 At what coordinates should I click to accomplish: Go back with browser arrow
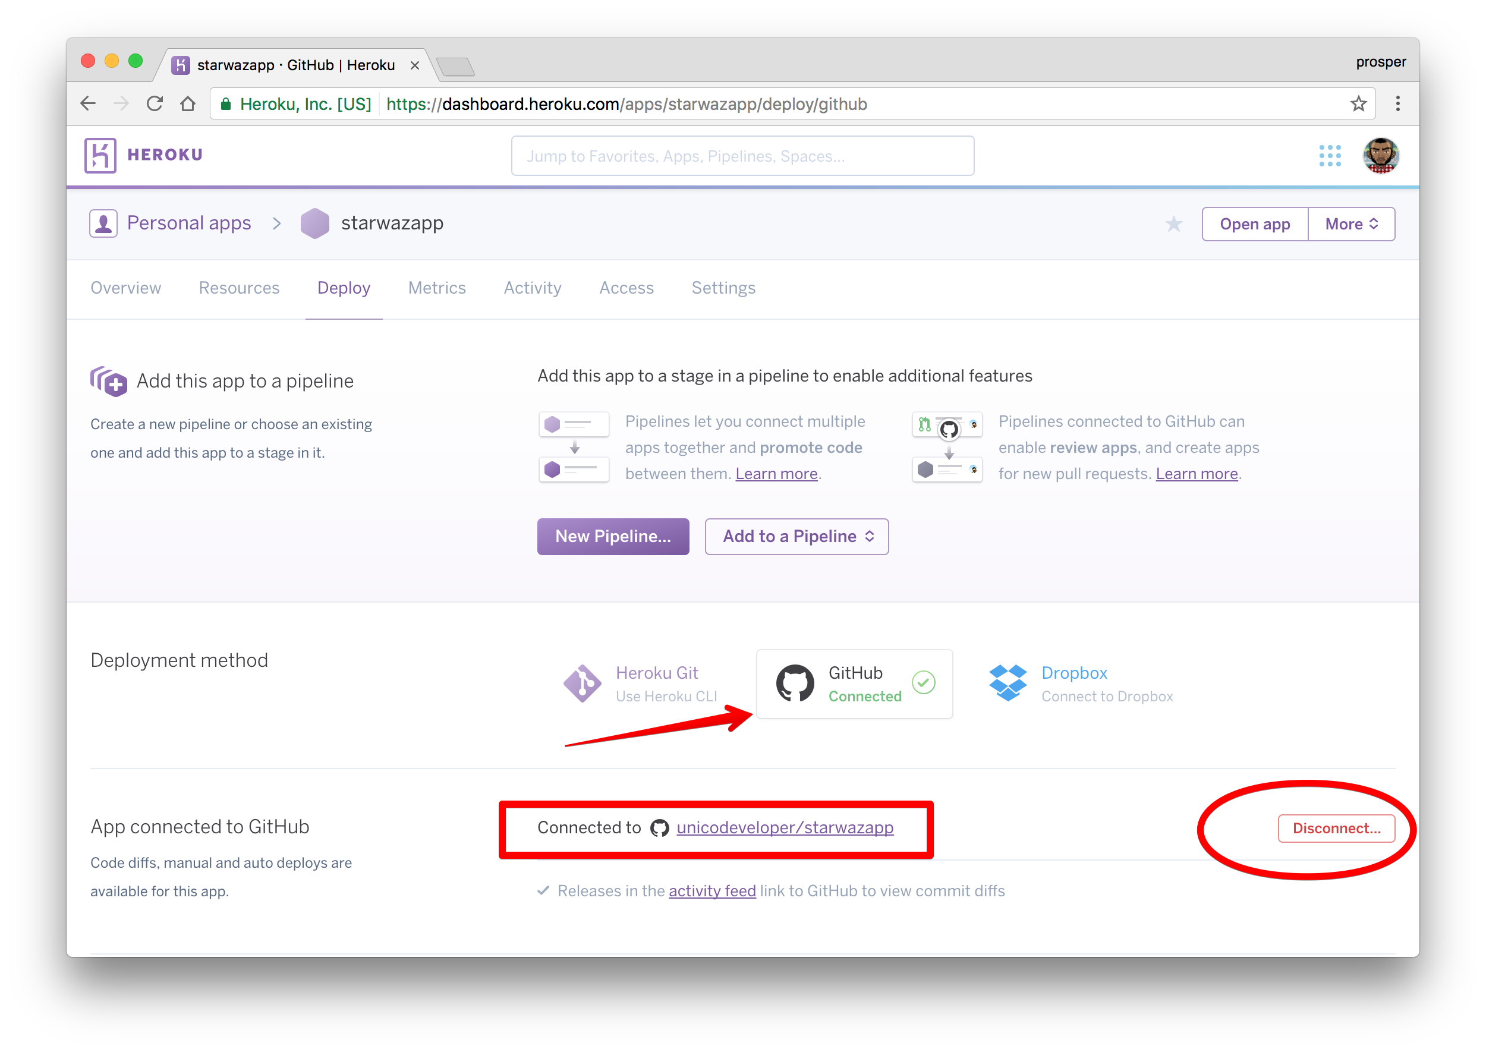point(88,103)
